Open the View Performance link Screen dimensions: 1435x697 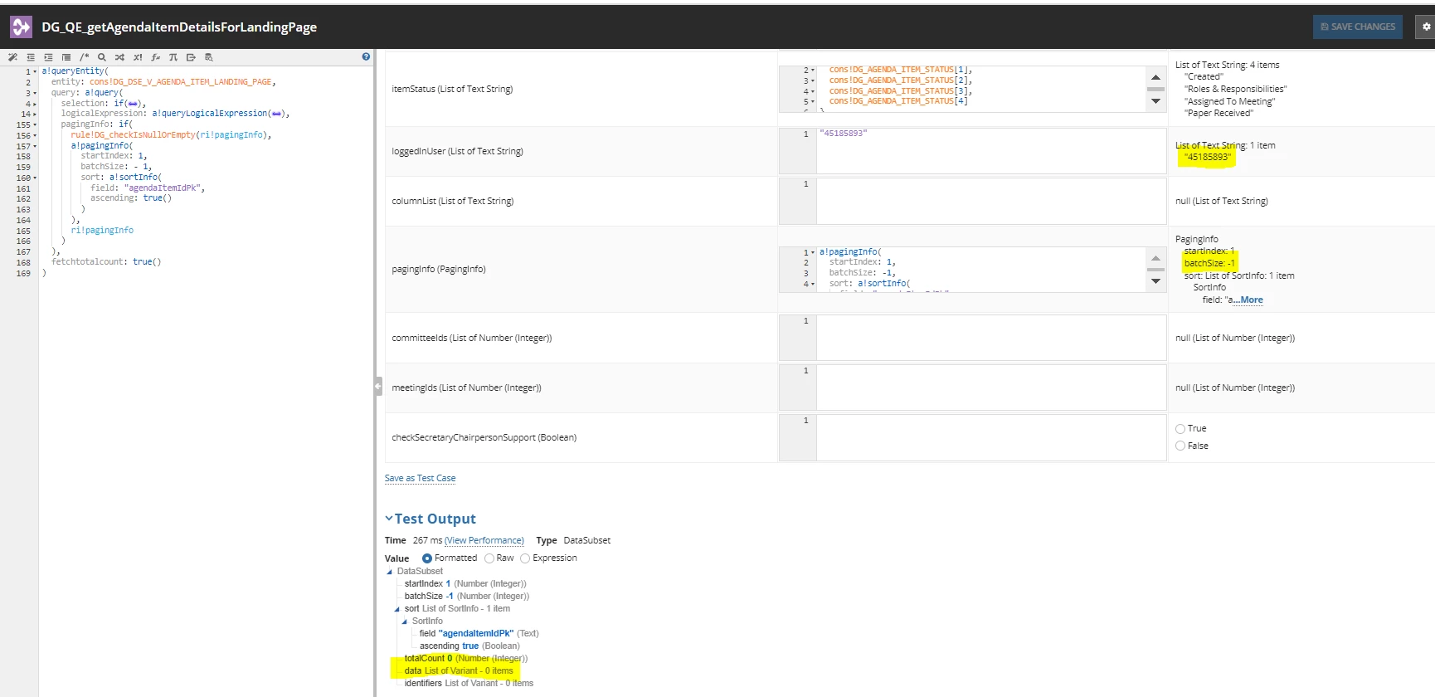[x=484, y=540]
